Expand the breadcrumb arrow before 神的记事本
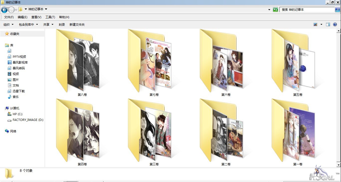 (x=26, y=9)
